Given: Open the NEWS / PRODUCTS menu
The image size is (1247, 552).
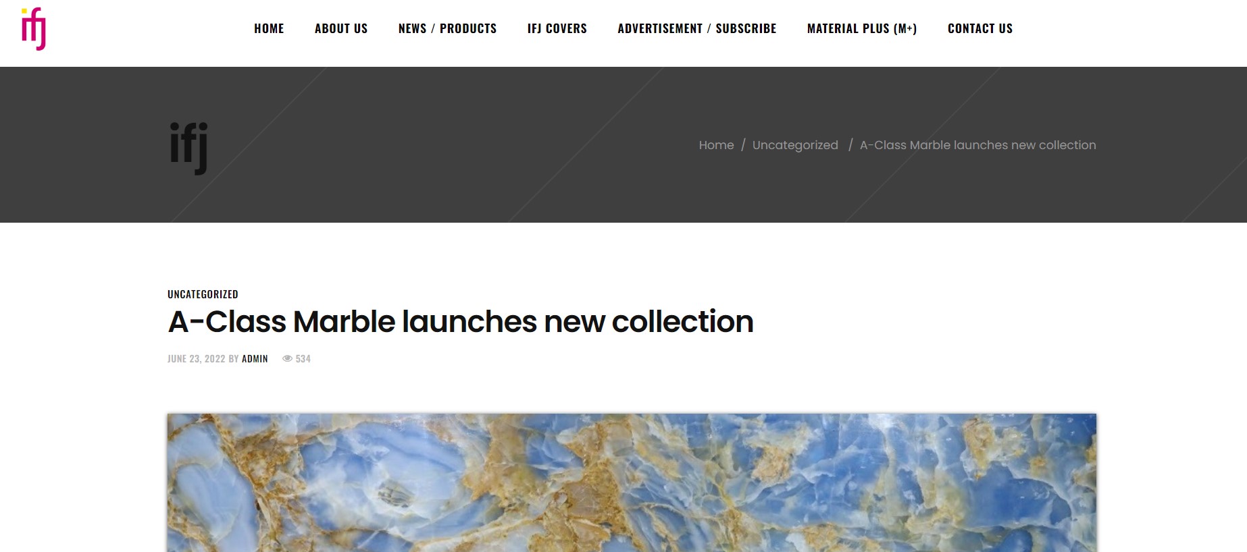Looking at the screenshot, I should pyautogui.click(x=448, y=28).
